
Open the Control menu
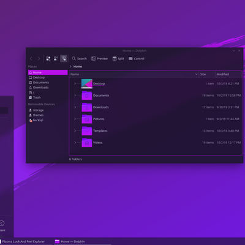(137, 59)
